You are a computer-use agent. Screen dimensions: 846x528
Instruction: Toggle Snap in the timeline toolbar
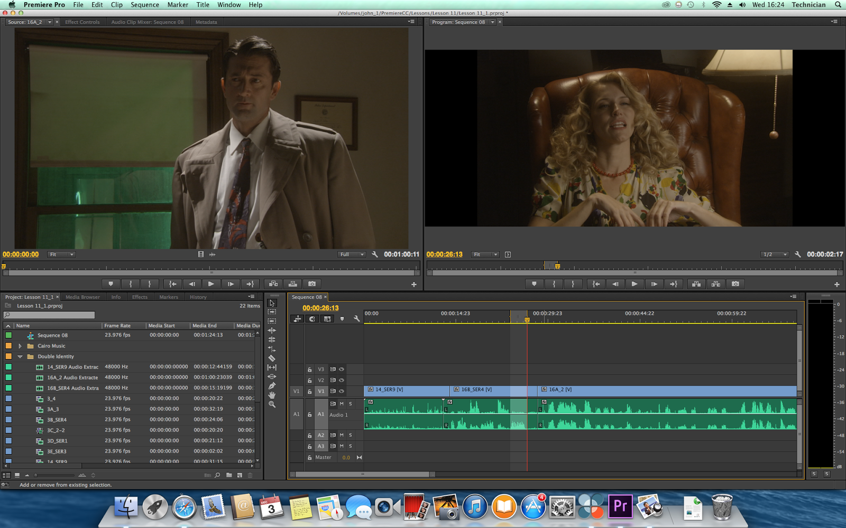[312, 319]
